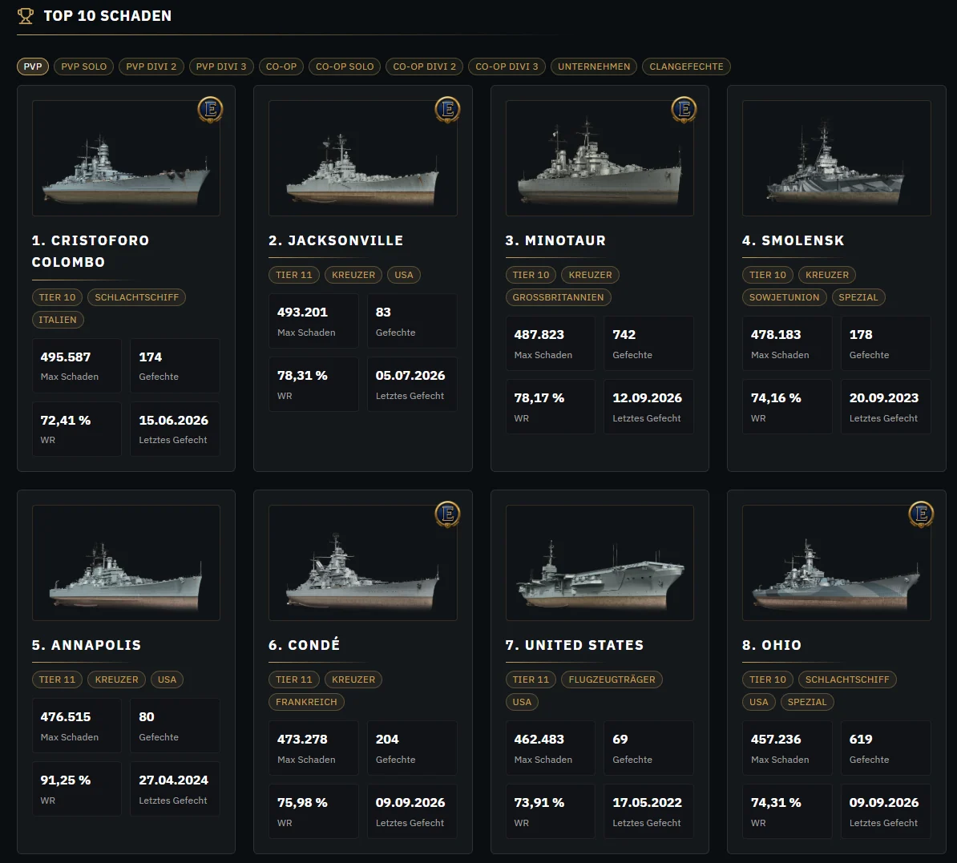Click the FLUGZEUGTRÄGER tag
Image resolution: width=957 pixels, height=863 pixels.
[x=612, y=680]
